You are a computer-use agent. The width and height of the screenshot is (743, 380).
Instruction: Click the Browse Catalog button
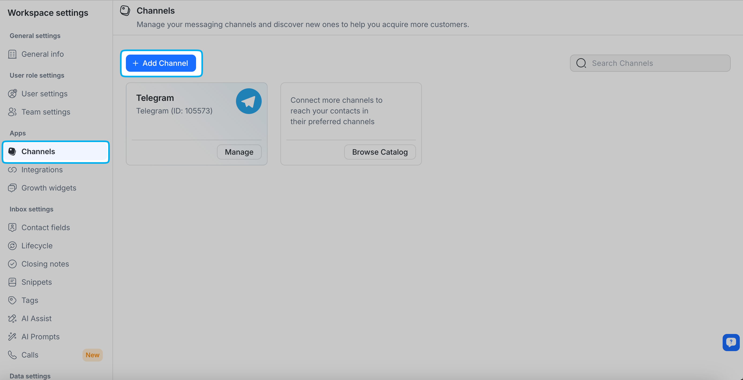380,152
